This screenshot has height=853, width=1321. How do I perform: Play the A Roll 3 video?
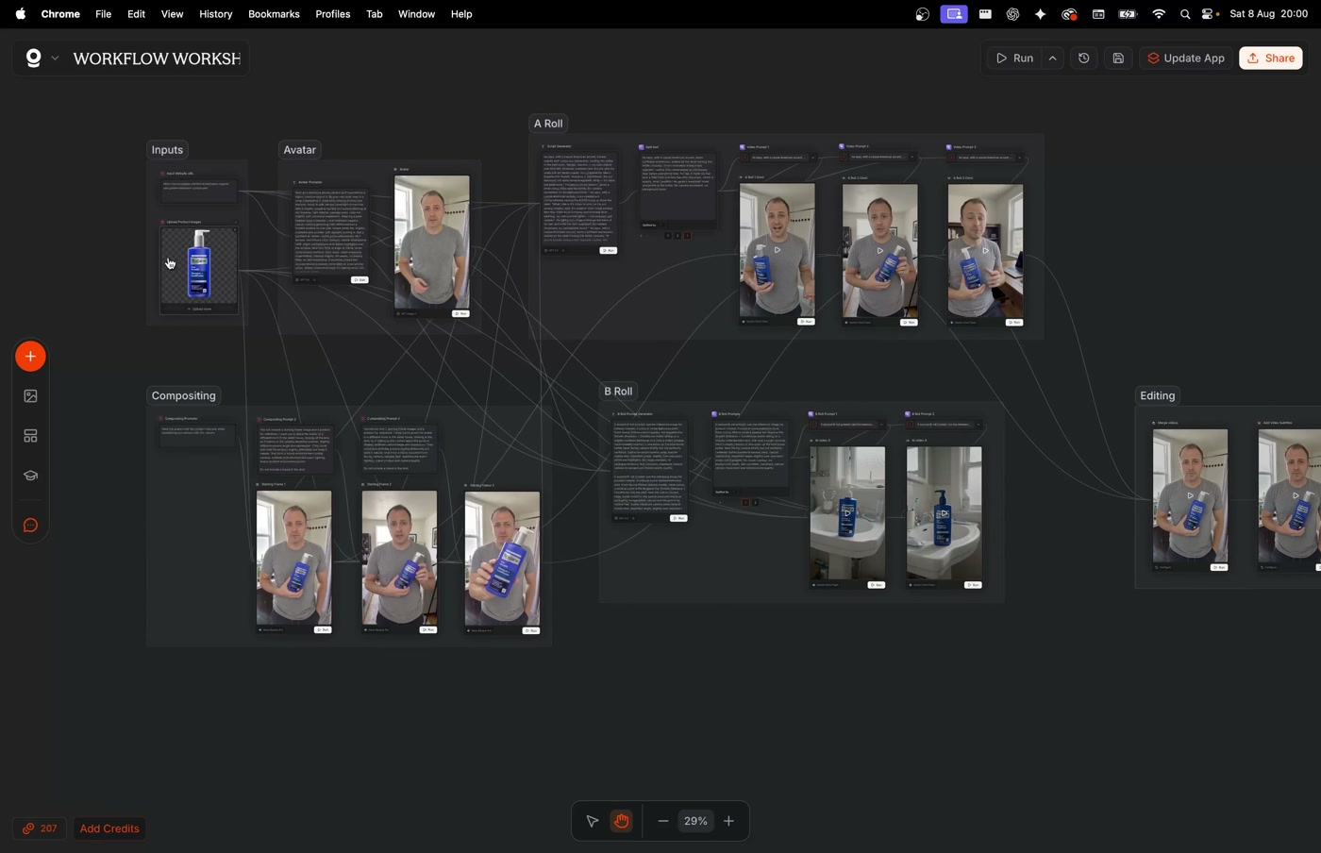985,251
